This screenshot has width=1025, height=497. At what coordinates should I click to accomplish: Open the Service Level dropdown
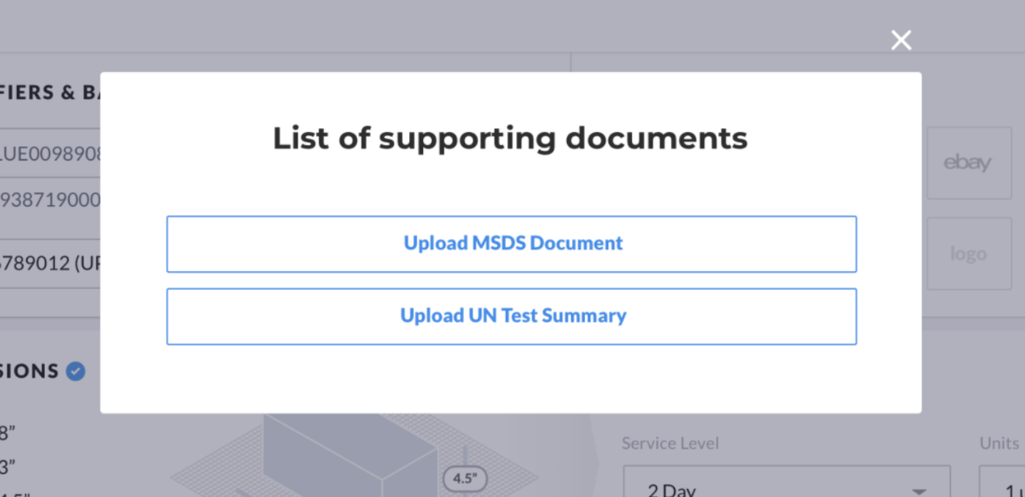click(x=787, y=482)
